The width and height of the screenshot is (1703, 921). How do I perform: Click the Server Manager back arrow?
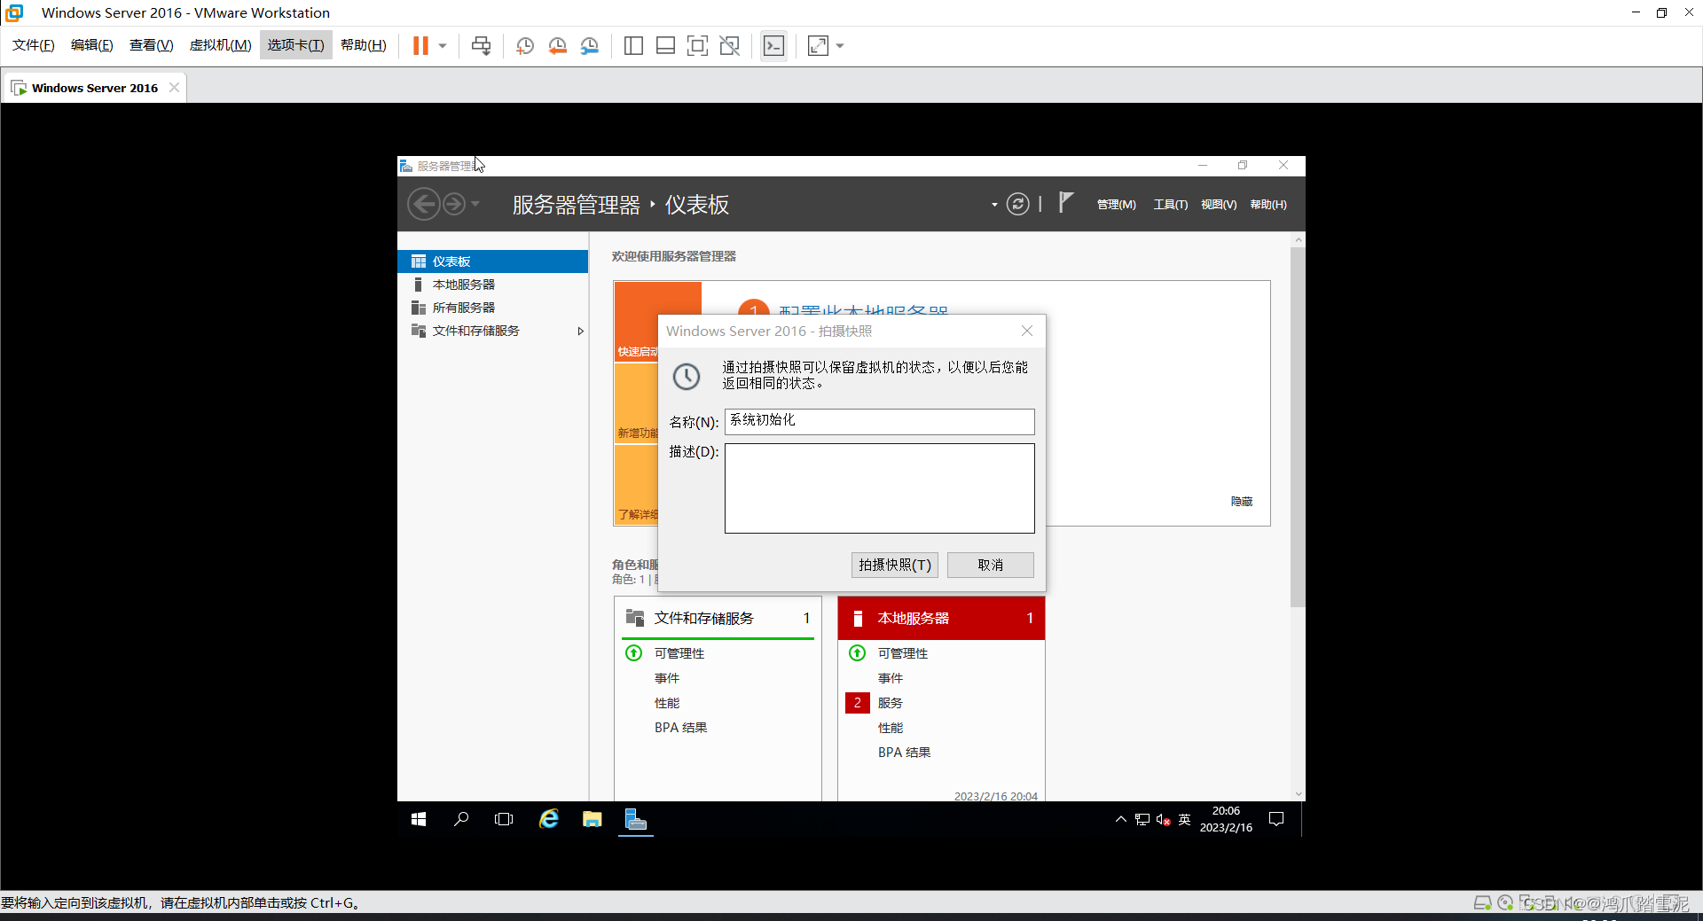pos(423,204)
